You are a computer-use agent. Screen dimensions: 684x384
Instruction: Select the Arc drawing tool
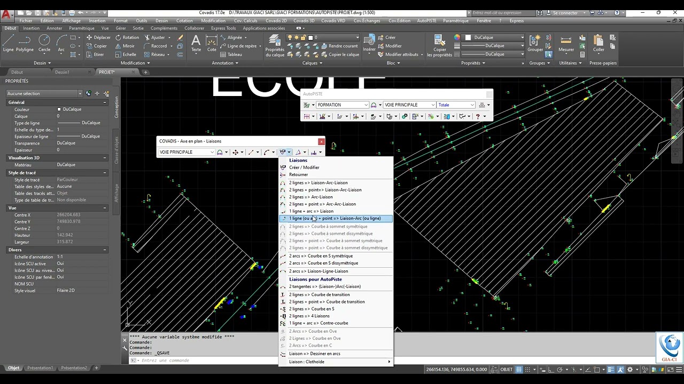61,43
